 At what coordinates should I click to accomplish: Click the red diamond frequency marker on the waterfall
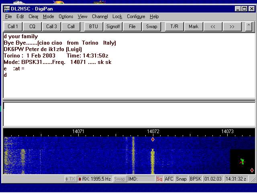click(153, 140)
